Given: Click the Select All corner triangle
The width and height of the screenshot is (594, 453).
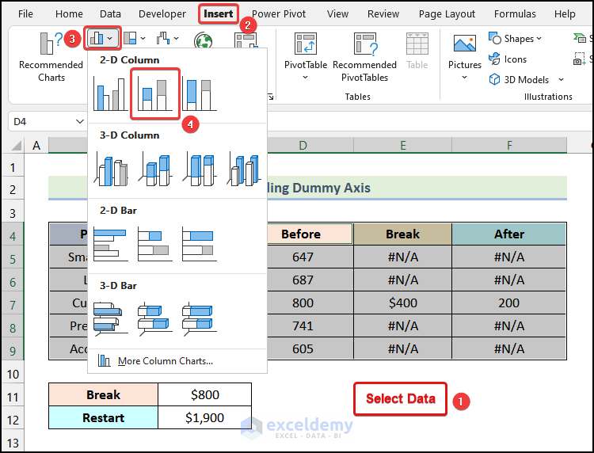Looking at the screenshot, I should (16, 146).
